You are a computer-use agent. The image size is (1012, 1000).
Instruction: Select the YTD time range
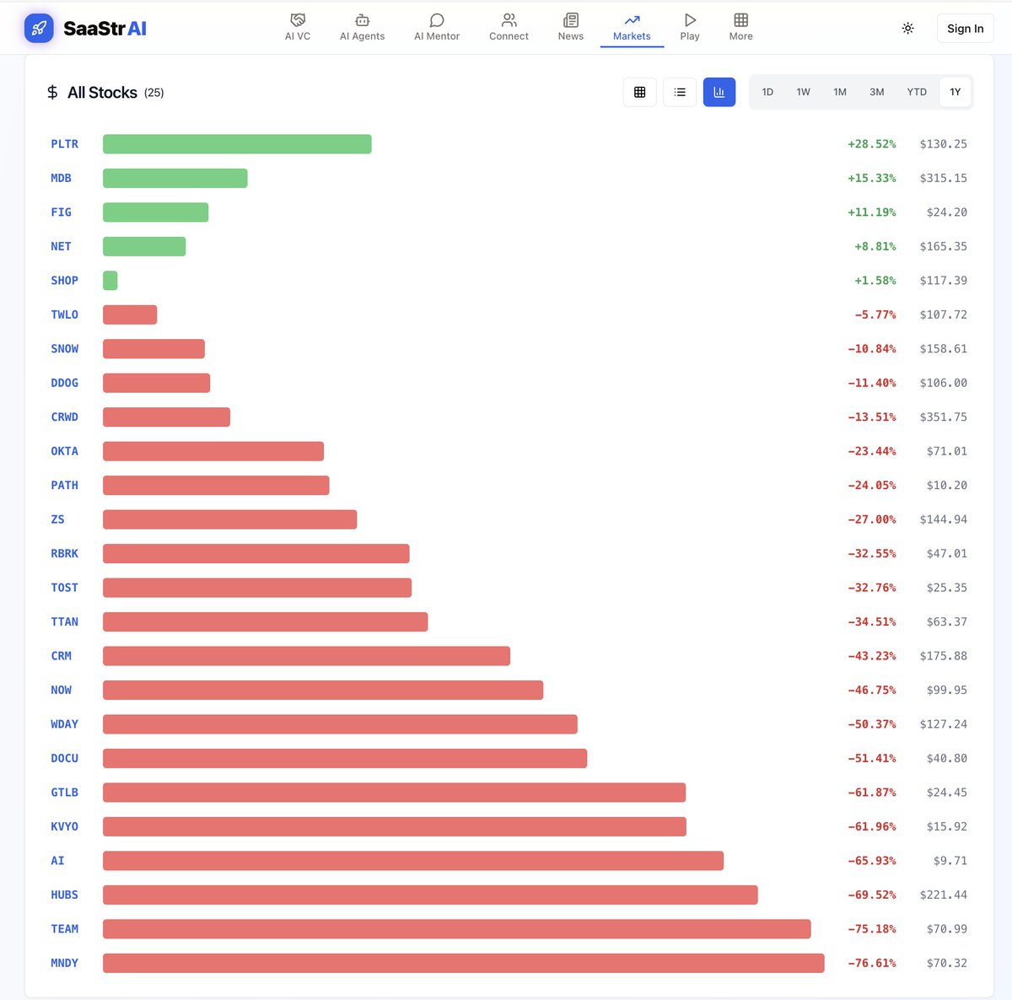pos(917,92)
